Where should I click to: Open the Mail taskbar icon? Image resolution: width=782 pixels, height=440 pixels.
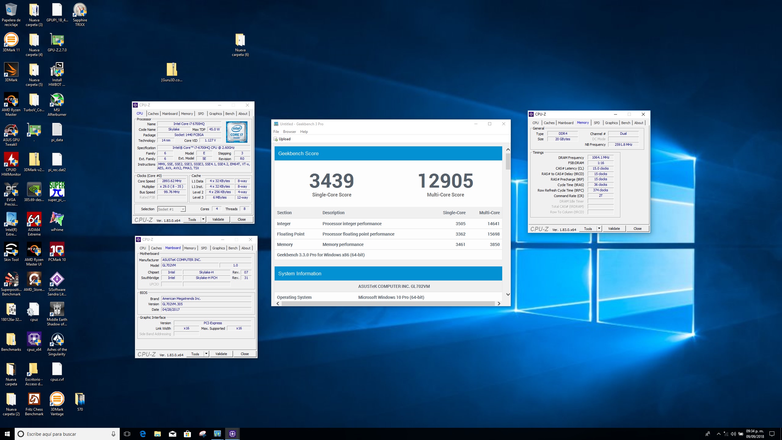[173, 434]
